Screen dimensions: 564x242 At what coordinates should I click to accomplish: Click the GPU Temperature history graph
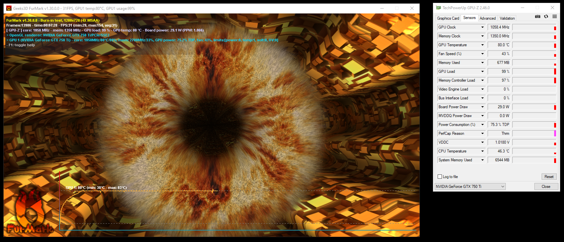click(534, 45)
